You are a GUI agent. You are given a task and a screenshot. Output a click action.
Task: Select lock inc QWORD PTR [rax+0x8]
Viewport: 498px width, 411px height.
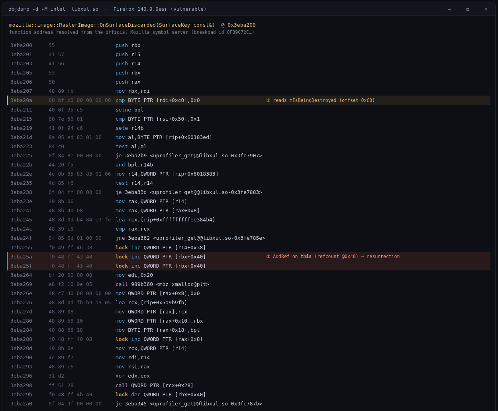point(159,339)
